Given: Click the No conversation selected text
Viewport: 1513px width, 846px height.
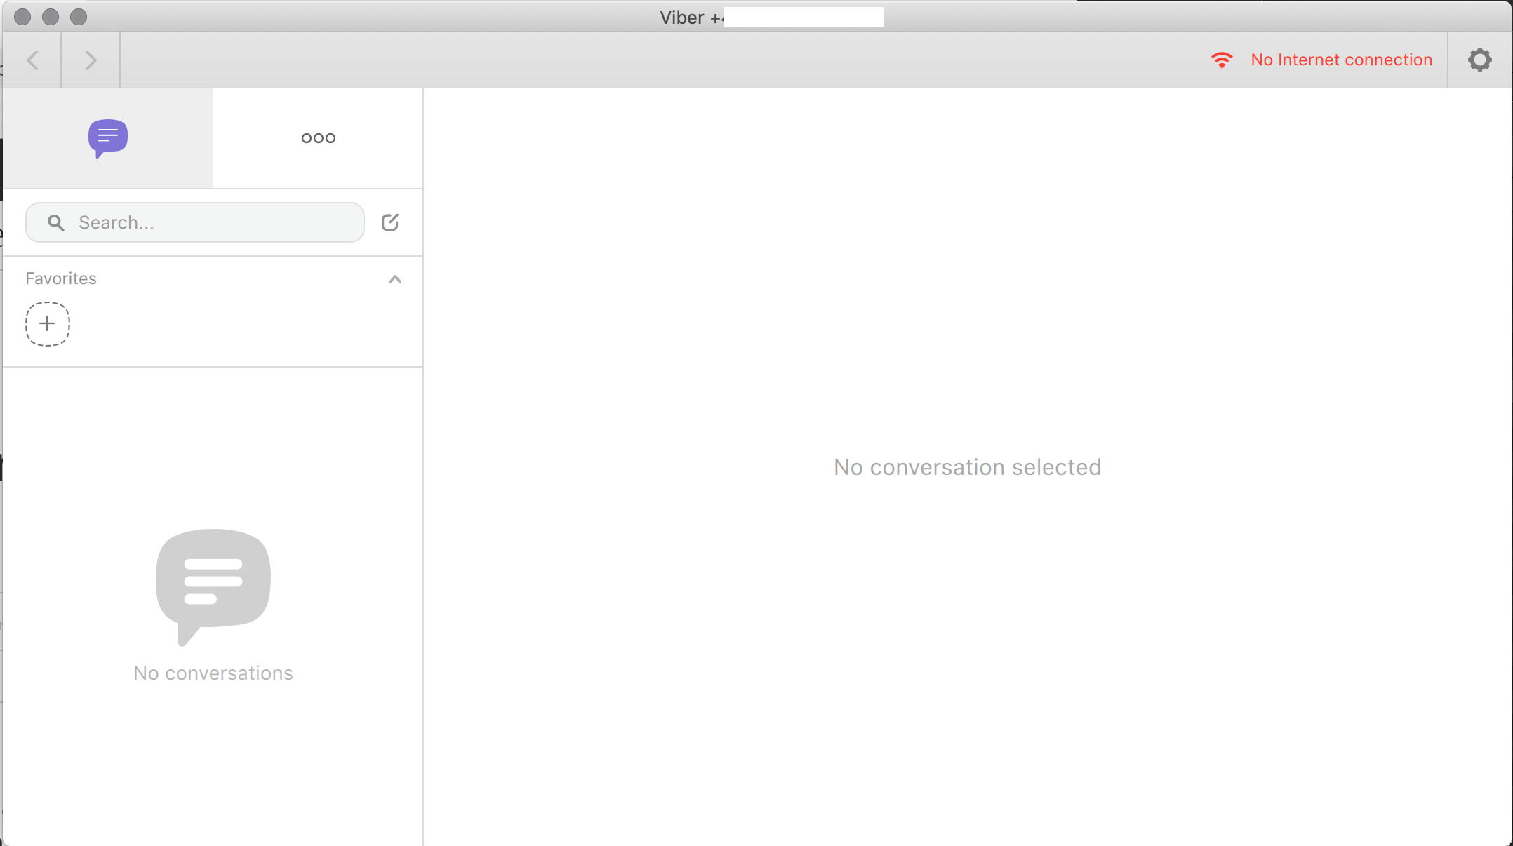Looking at the screenshot, I should click(x=967, y=467).
